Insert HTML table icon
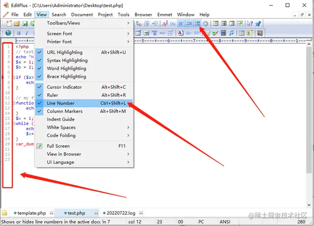 point(138,33)
